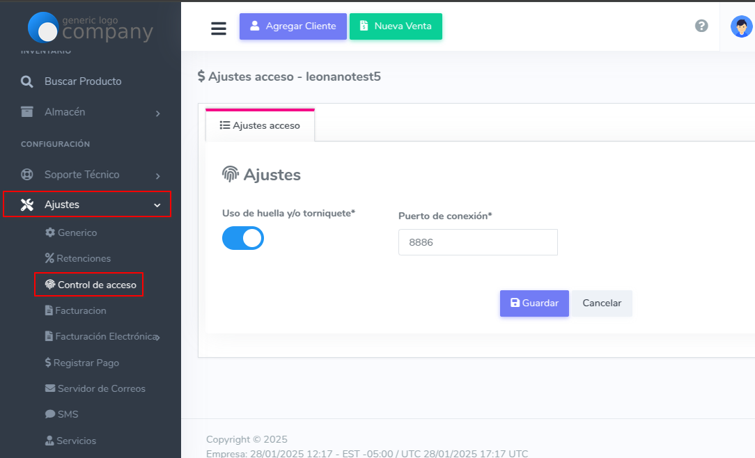Viewport: 755px width, 458px height.
Task: Open the user avatar profile menu
Action: coord(741,27)
